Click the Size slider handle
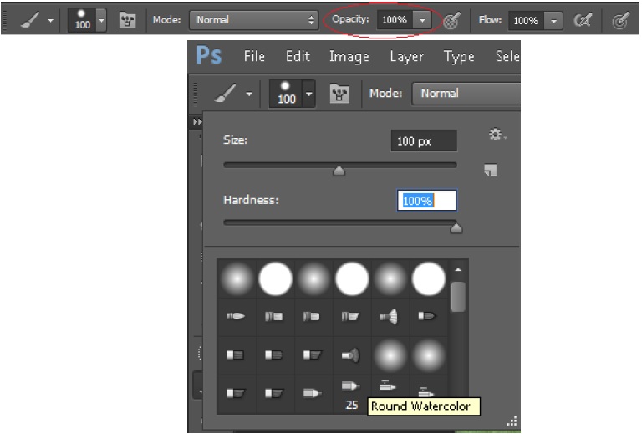 tap(339, 171)
